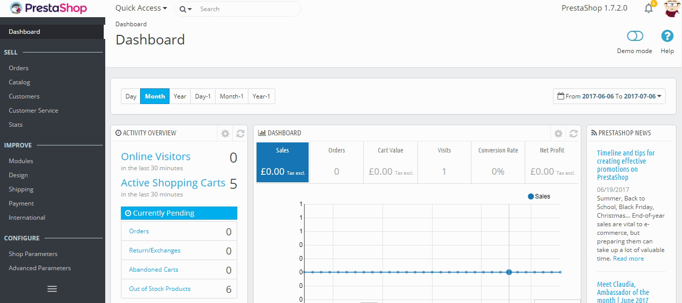Image resolution: width=682 pixels, height=303 pixels.
Task: Open Activity Overview settings gear
Action: 225,133
